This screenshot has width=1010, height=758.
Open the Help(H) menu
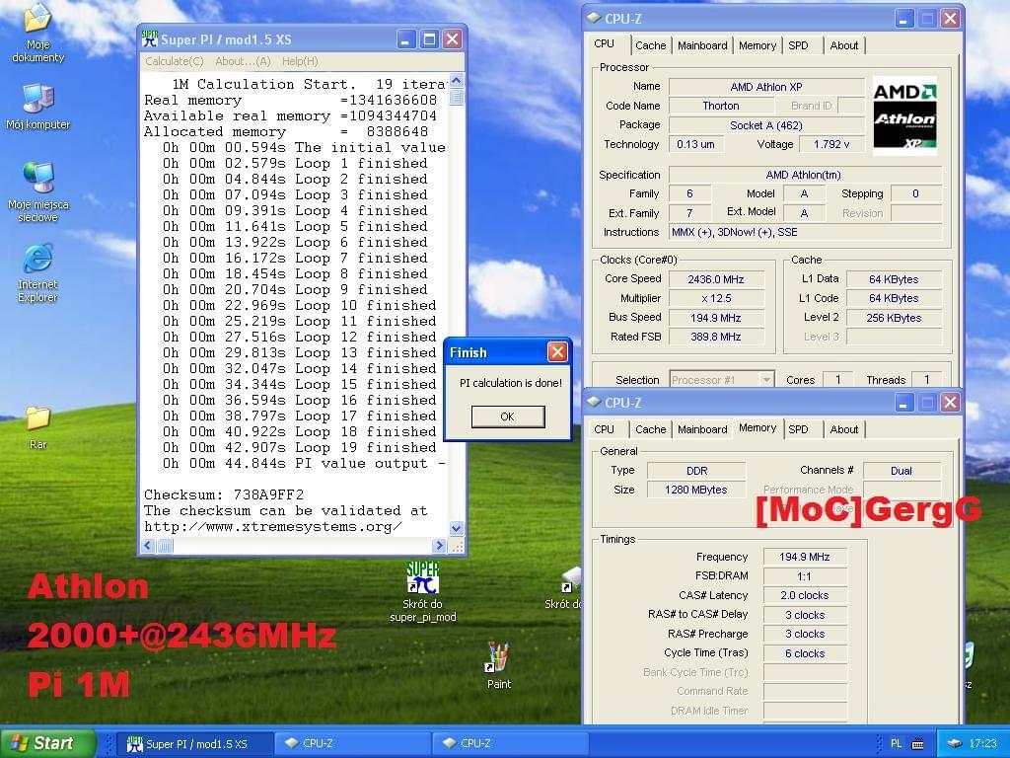300,61
